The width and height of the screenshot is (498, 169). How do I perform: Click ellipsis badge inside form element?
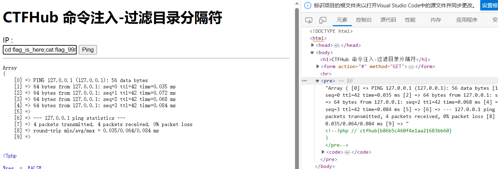point(411,67)
